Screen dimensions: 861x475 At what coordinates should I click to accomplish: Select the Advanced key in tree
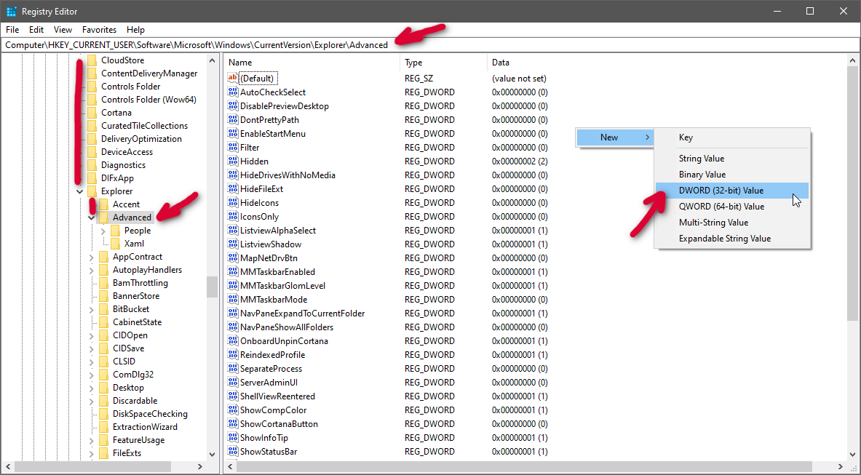(x=132, y=217)
